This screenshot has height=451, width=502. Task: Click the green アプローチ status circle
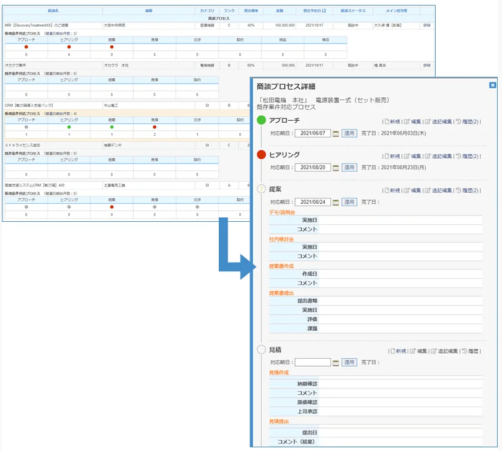pyautogui.click(x=261, y=120)
